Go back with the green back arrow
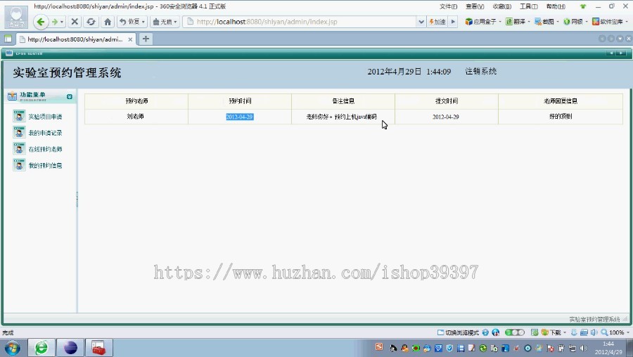 coord(41,22)
